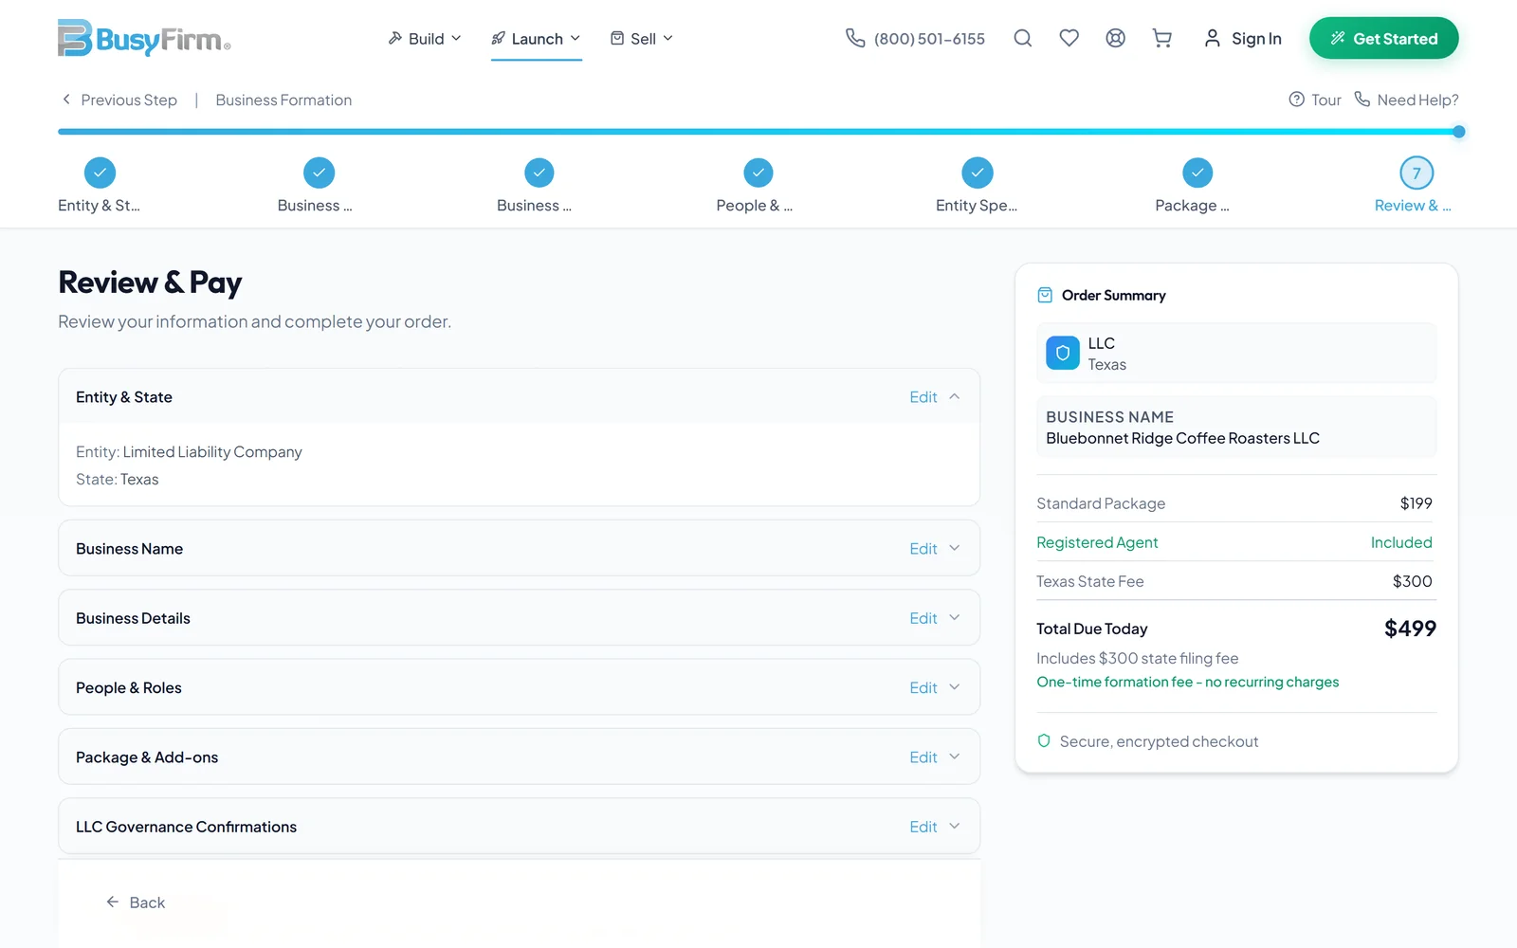Viewport: 1517px width, 948px height.
Task: Edit the People & Roles section
Action: (923, 688)
